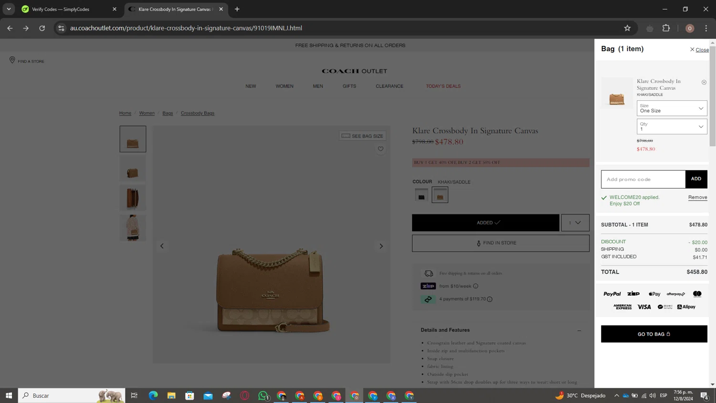Click the ADDED bag button
The width and height of the screenshot is (716, 403).
[x=485, y=223]
